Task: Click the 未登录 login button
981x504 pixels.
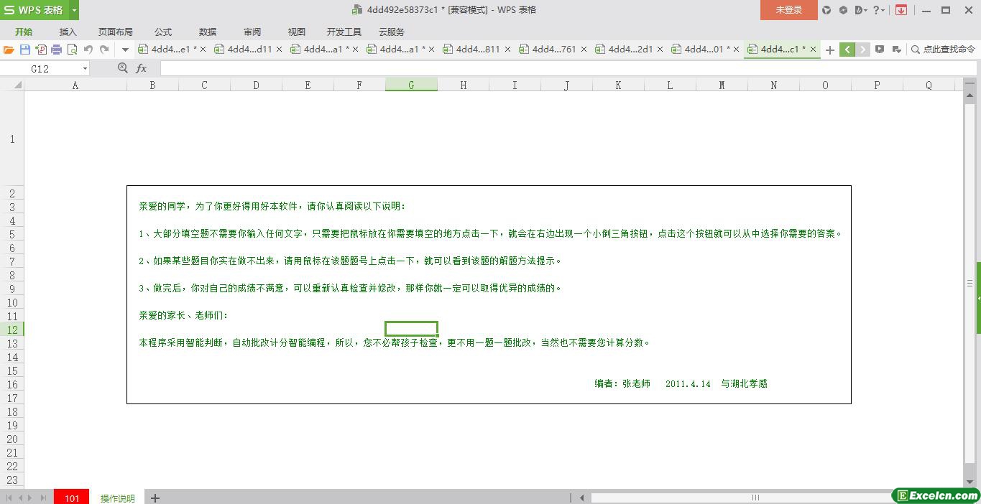Action: click(789, 10)
